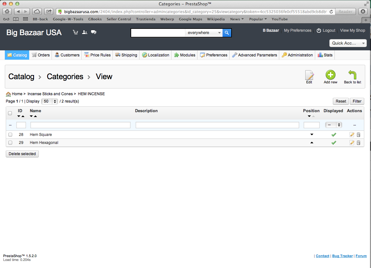Screen dimensions: 371x268
Task: Focus the ID filter input field
Action: pyautogui.click(x=21, y=125)
